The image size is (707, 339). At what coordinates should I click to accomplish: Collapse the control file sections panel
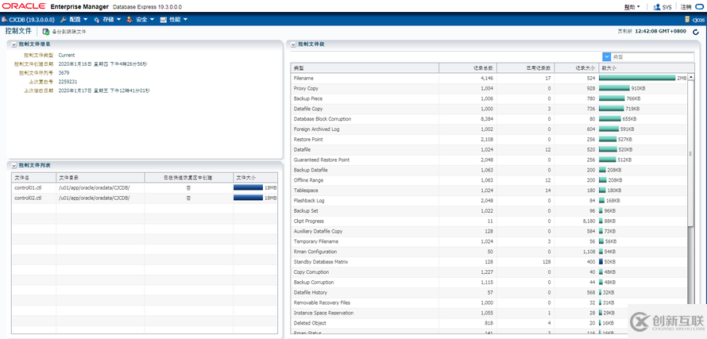(x=294, y=44)
